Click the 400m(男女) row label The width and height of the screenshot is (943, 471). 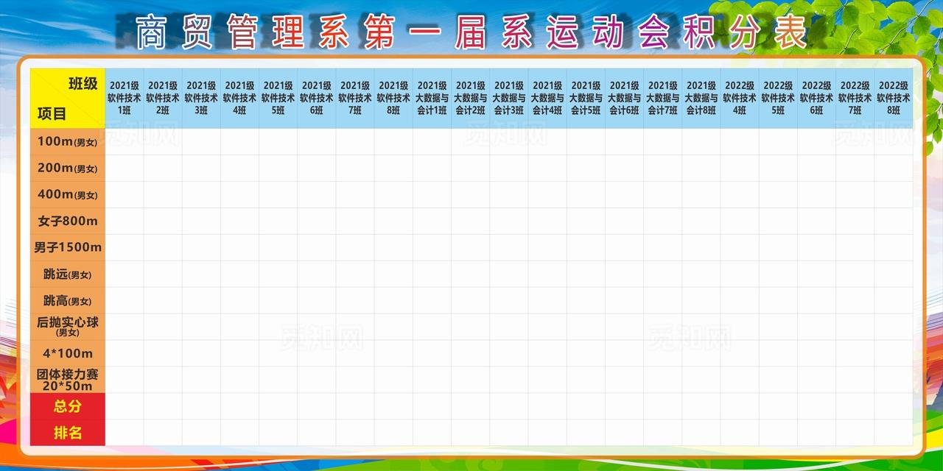(x=68, y=194)
